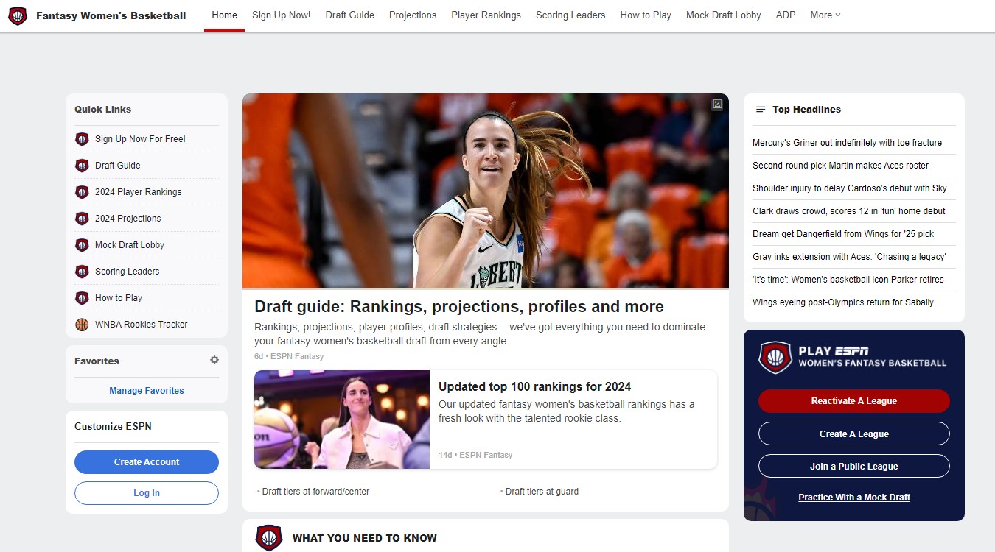
Task: Click the shield icon beside Sign Up Now For Free
Action: (x=82, y=139)
